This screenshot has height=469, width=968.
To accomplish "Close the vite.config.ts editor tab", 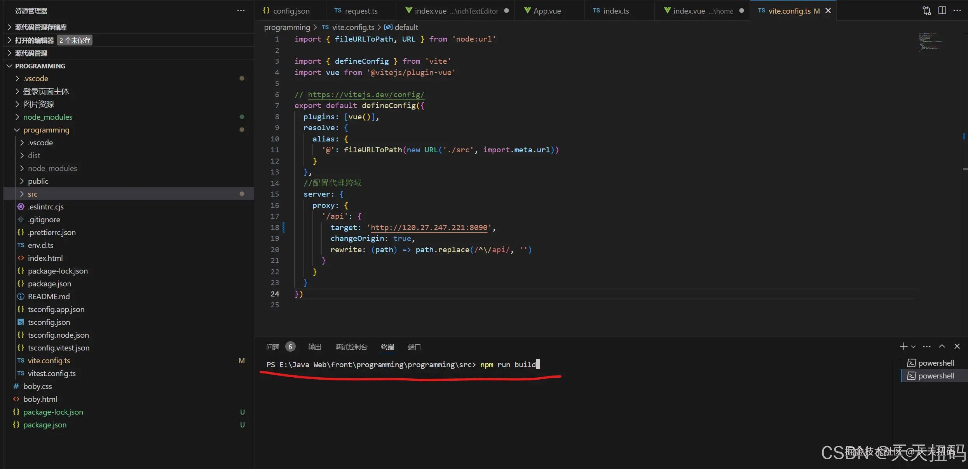I will [828, 11].
